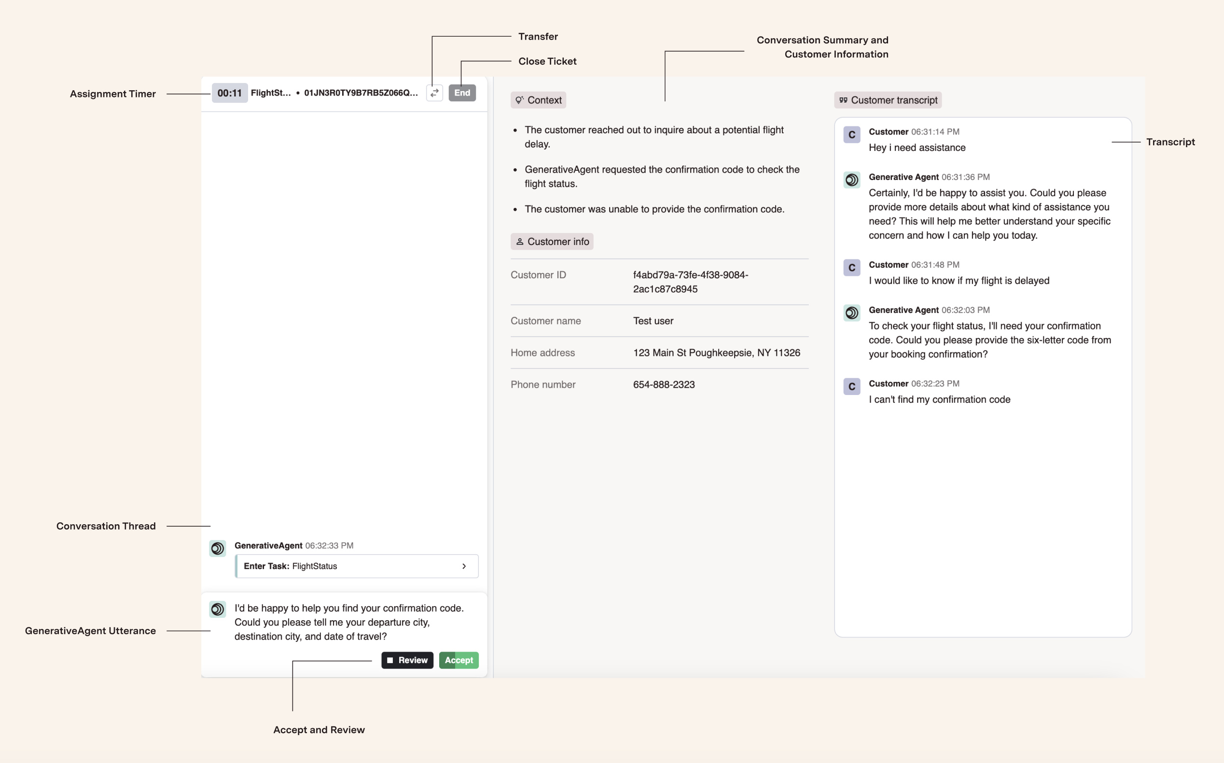Select the Context section label
The image size is (1224, 763).
point(544,100)
